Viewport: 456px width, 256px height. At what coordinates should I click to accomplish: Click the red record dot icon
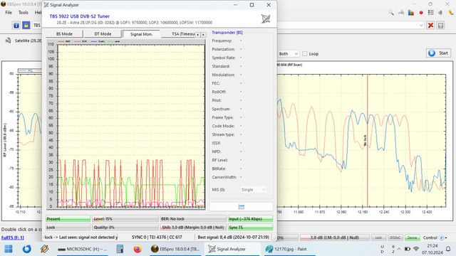(421, 13)
